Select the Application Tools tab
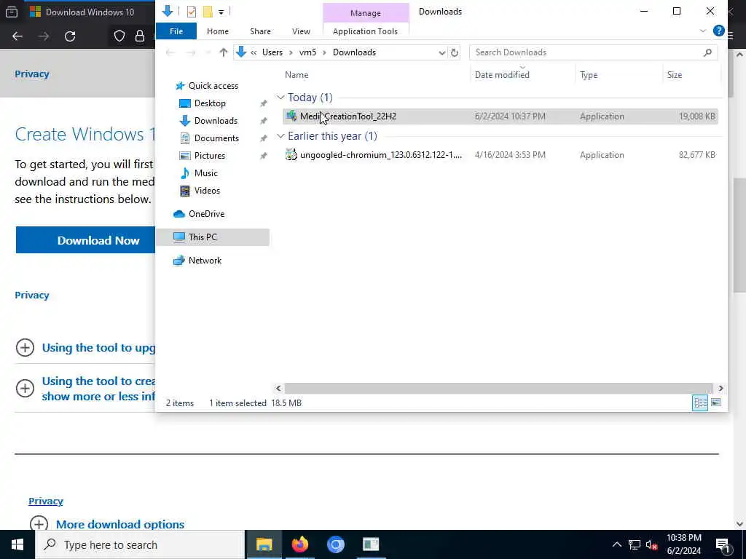The width and height of the screenshot is (746, 559). tap(365, 31)
